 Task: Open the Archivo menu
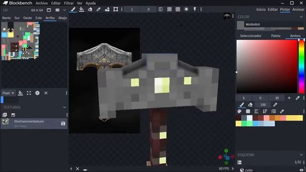coord(42,3)
